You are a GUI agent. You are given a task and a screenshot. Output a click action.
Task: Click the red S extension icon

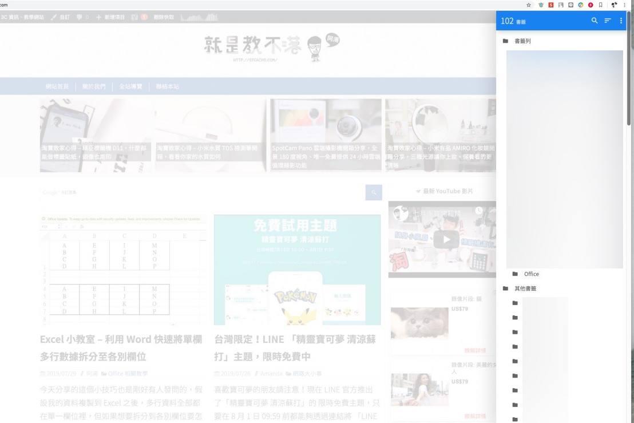(550, 5)
